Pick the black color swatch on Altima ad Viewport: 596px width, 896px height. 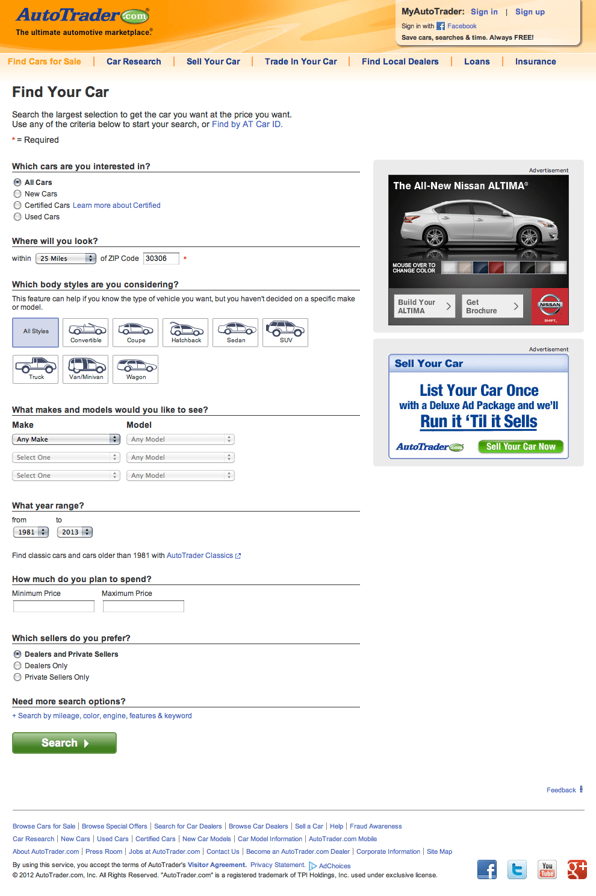527,268
